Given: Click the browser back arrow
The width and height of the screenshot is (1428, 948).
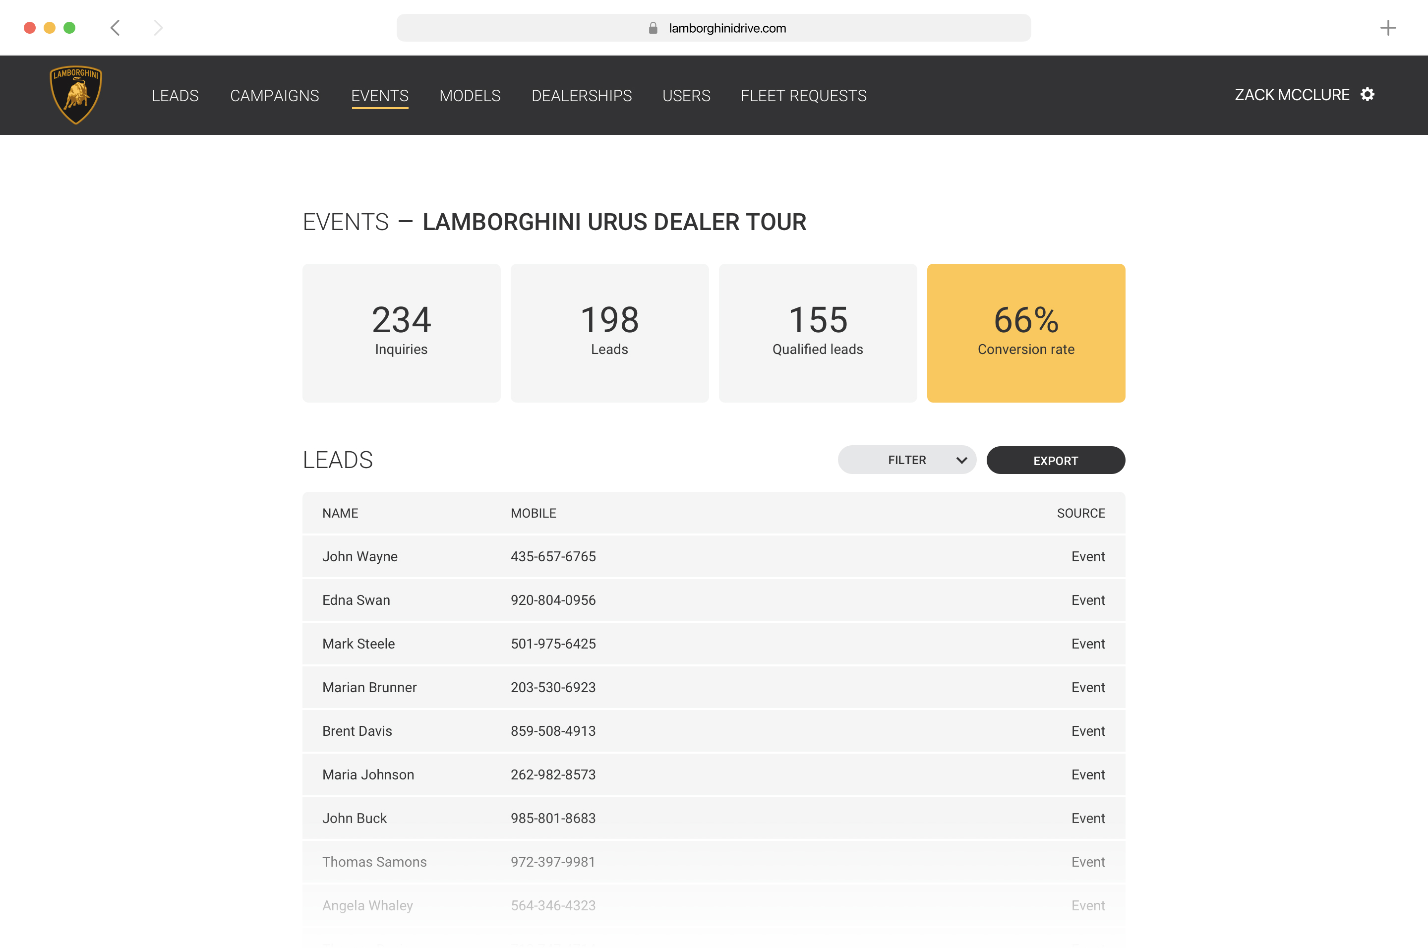Looking at the screenshot, I should 116,28.
